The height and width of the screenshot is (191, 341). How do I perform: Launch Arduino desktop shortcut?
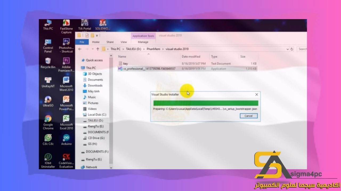point(66,140)
